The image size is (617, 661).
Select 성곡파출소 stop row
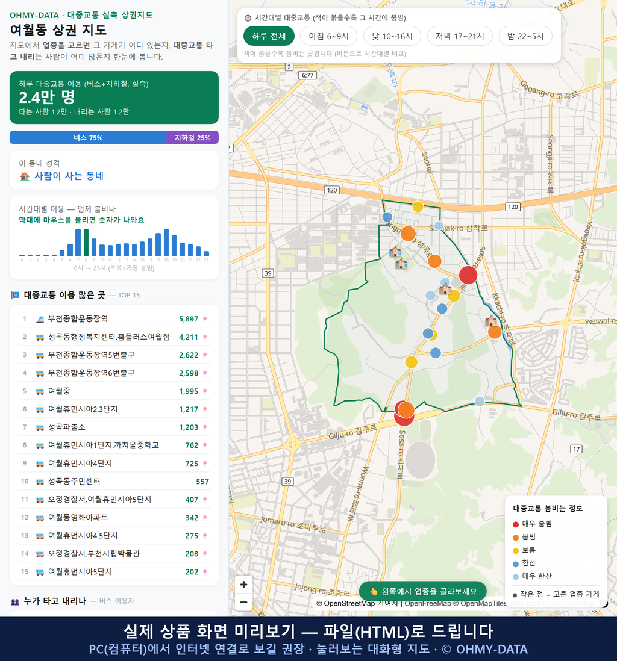coord(114,427)
